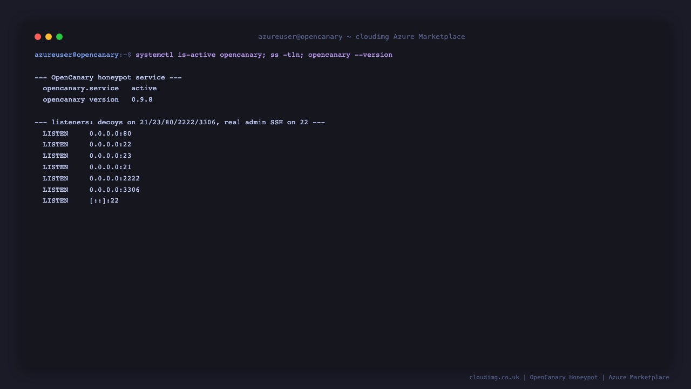The image size is (691, 389).
Task: Click the LISTEN 0.0.0.0:80 row
Action: point(87,134)
